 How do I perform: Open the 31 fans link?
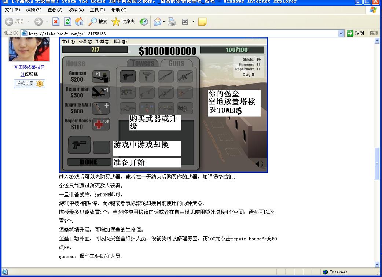click(x=22, y=74)
